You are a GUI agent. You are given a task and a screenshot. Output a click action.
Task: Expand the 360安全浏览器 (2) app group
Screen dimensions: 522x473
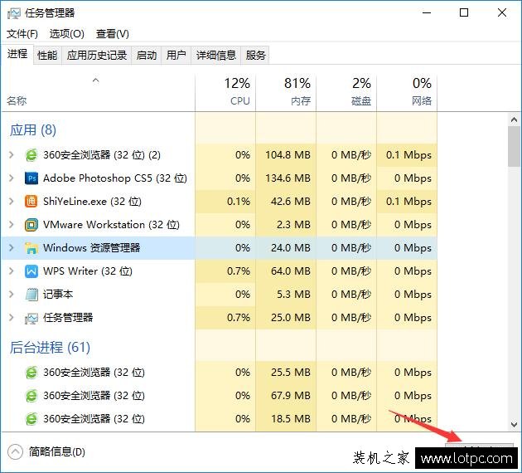12,155
